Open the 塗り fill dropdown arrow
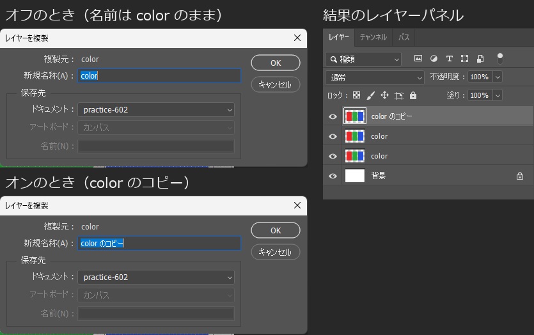534x335 pixels. coord(498,95)
